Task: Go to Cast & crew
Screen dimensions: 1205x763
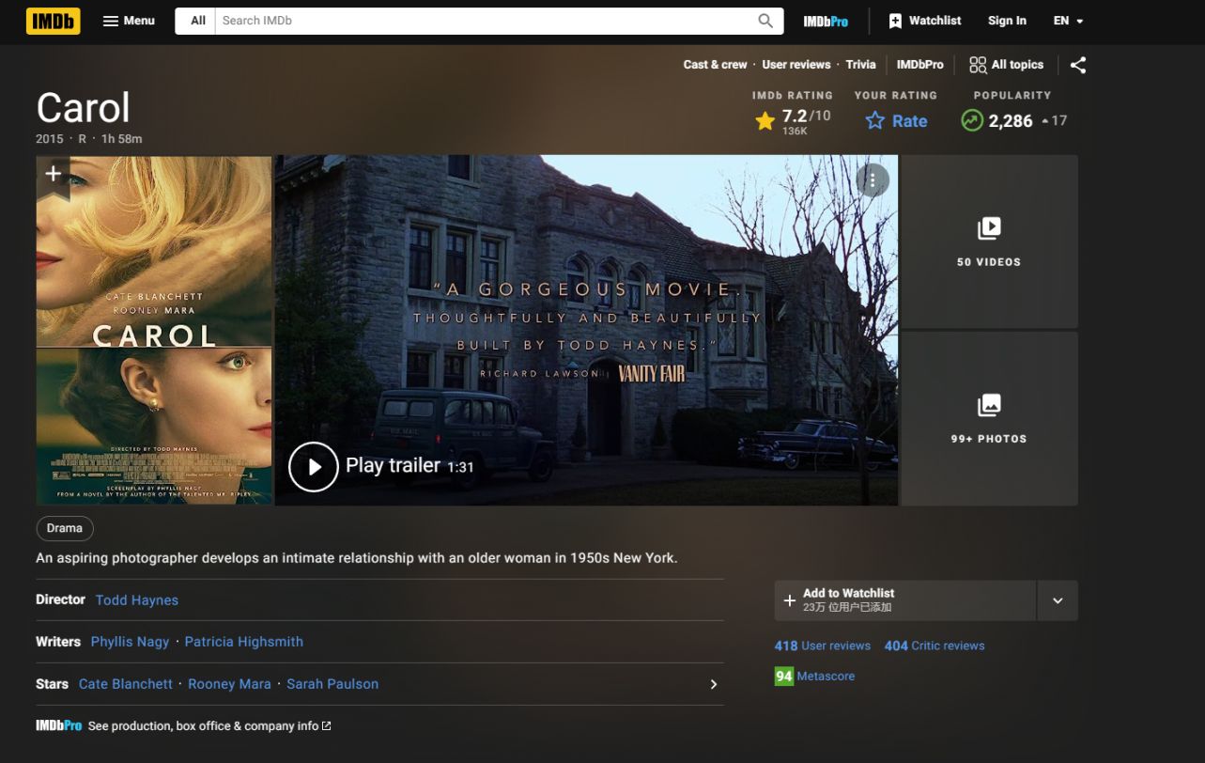Action: tap(715, 65)
